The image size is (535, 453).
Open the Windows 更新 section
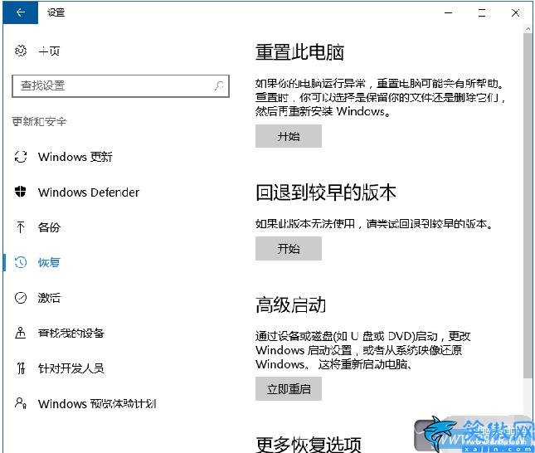[75, 157]
